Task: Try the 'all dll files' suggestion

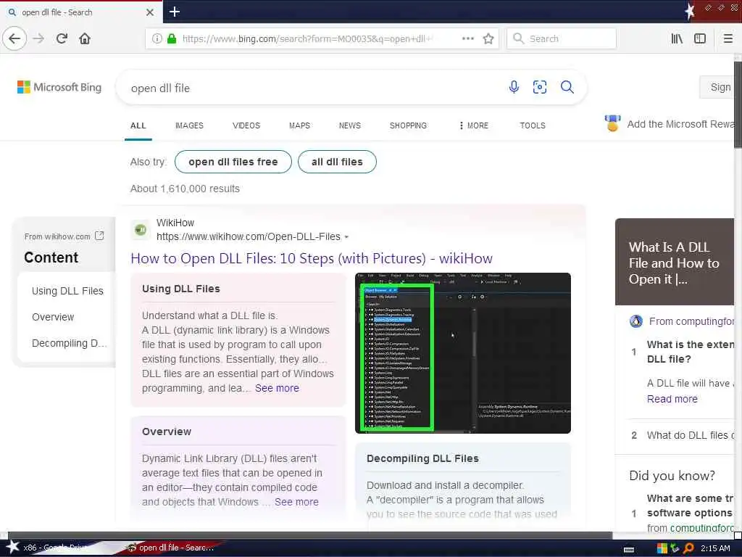Action: 337,162
